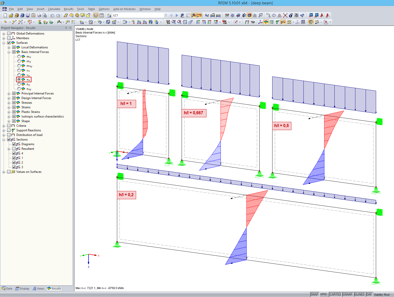
Task: Undo the last action
Action: coord(52,15)
